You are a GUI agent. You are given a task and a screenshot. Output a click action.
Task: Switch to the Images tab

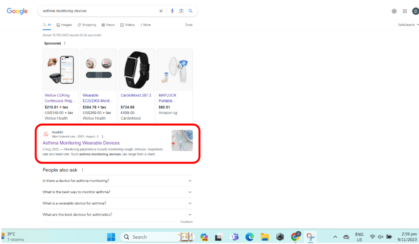pos(64,25)
